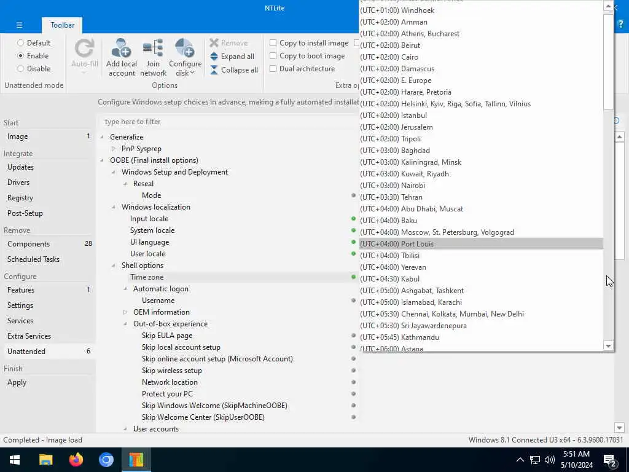Collapse OOBE (Final install options) node
Viewport: 629px width, 472px height.
[x=102, y=160]
